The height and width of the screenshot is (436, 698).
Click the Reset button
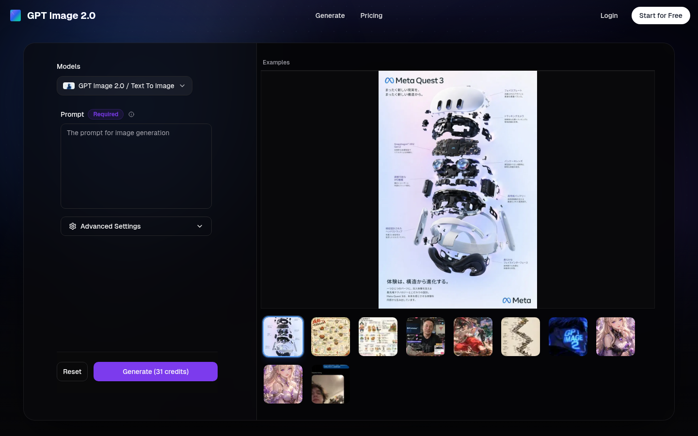tap(72, 372)
